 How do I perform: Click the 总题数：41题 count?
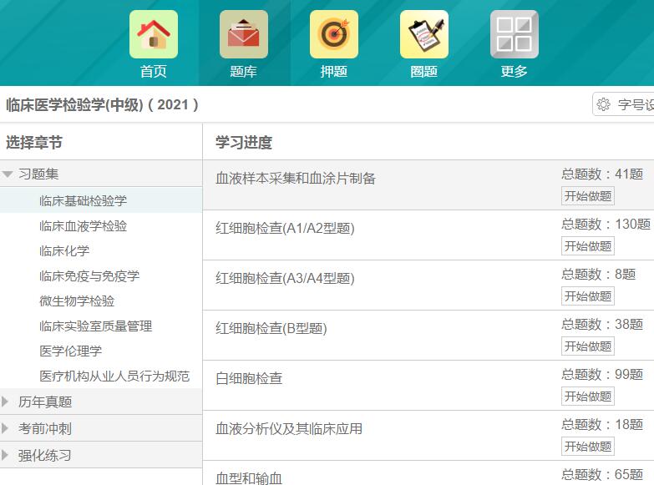click(602, 174)
